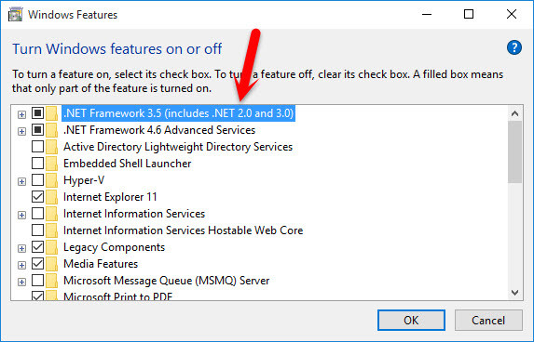This screenshot has width=534, height=342.
Task: Expand the Internet Information Services node
Action: coord(21,215)
